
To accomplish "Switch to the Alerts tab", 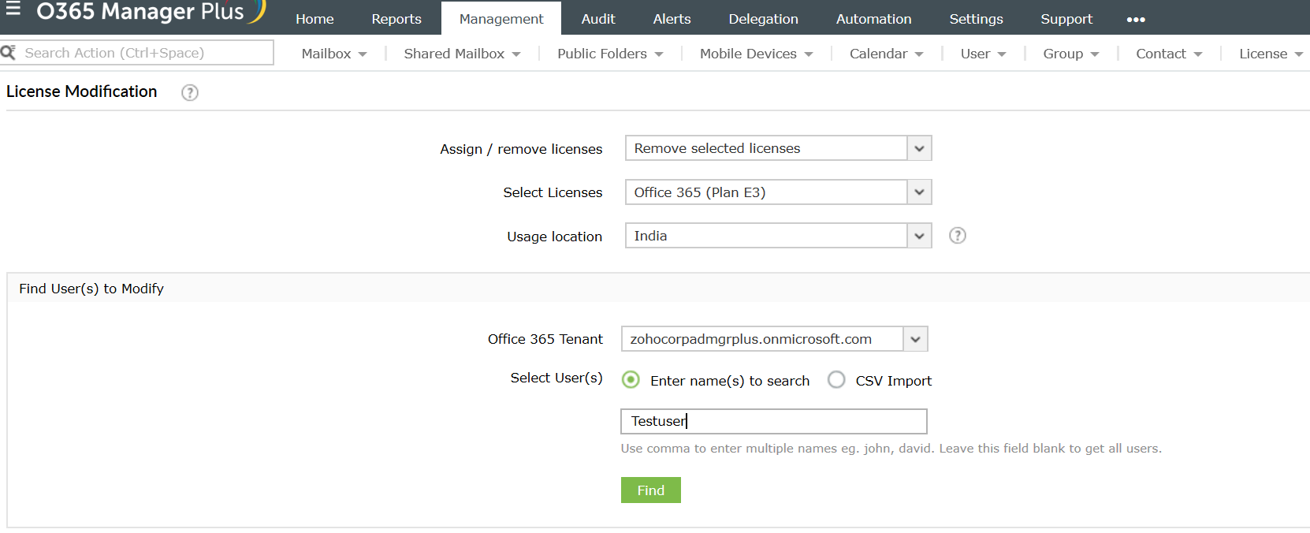I will click(672, 19).
